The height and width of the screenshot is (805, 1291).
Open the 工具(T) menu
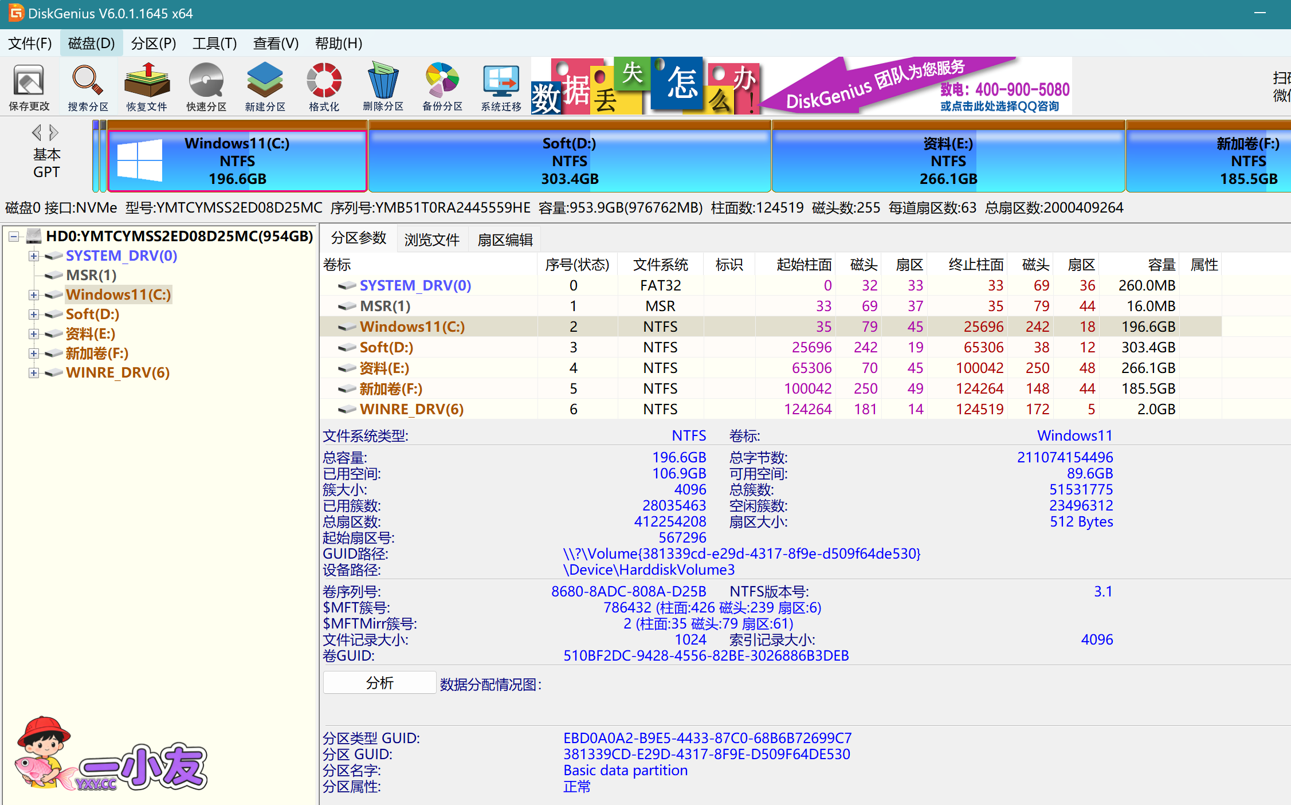pyautogui.click(x=214, y=43)
